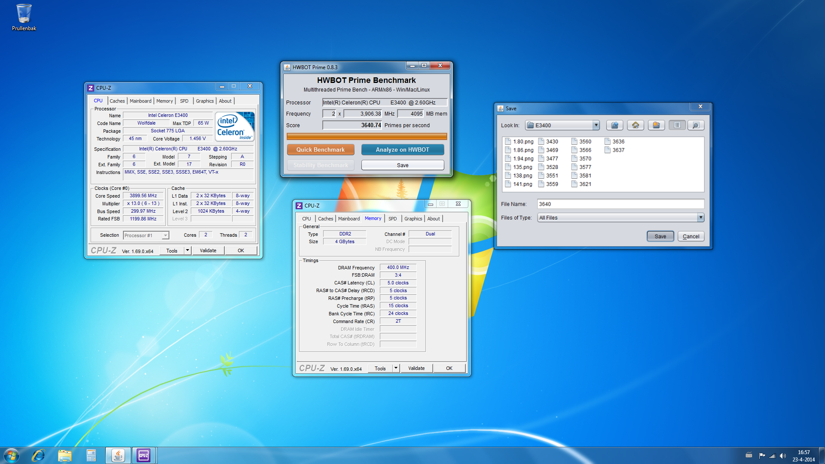This screenshot has height=464, width=825.
Task: Confirm Save in the Save dialog
Action: click(x=660, y=236)
